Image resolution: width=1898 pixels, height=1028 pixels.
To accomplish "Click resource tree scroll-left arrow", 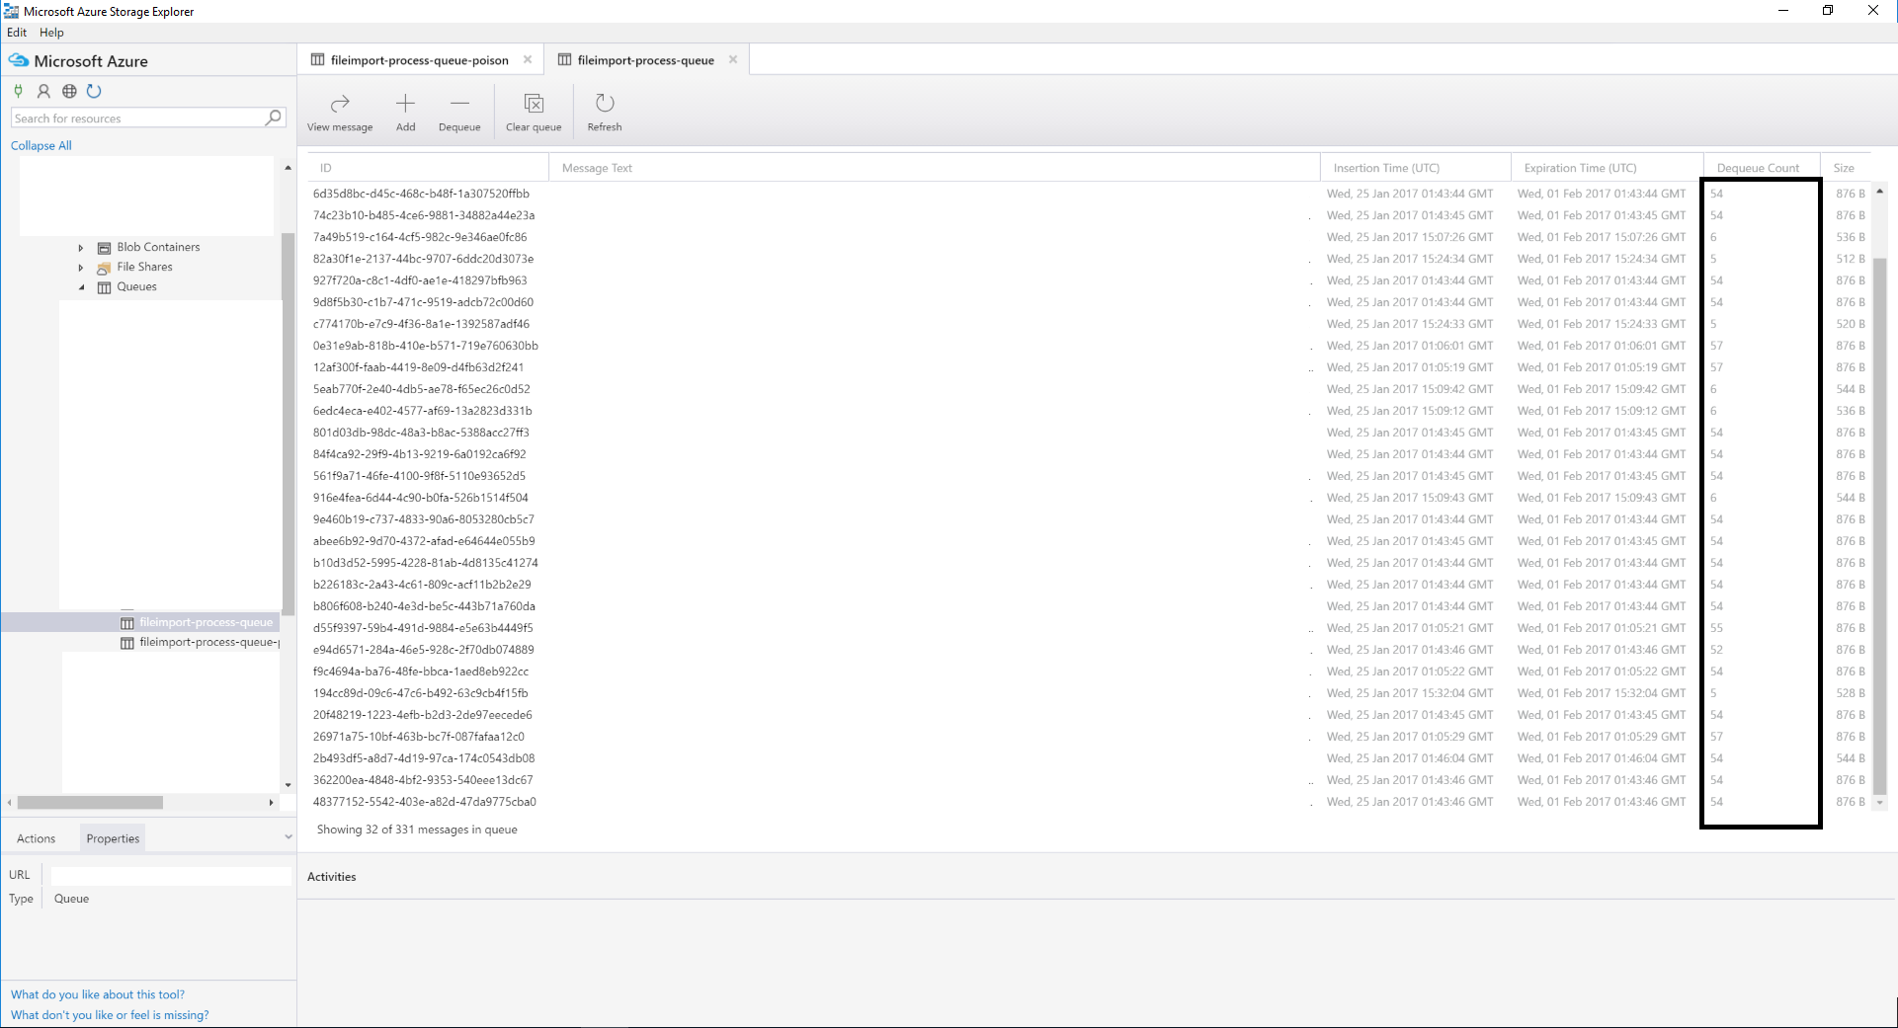I will [10, 803].
